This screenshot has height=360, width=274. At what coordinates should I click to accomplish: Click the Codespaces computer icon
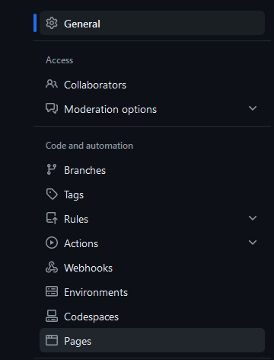click(x=52, y=316)
